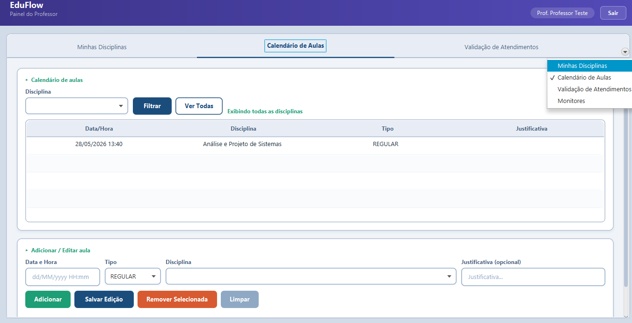Pick Validação de Atendimentos in popup menu
The image size is (632, 323).
click(x=589, y=89)
